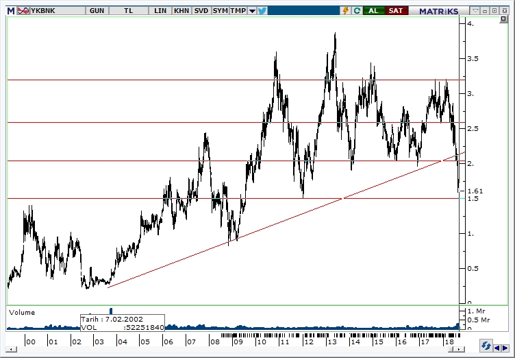This screenshot has width=515, height=358.
Task: Click the 09 year label on time axis
Action: pyautogui.click(x=238, y=342)
